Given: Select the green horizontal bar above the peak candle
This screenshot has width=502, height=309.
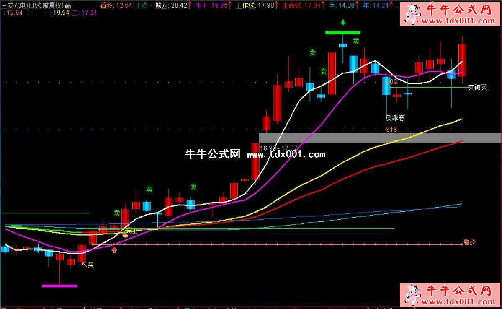Looking at the screenshot, I should [343, 32].
